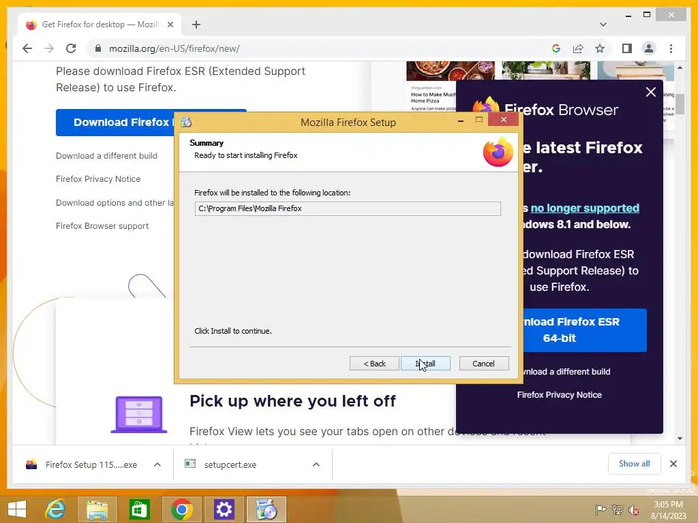
Task: Go back to the previous page in Chrome
Action: pos(27,48)
